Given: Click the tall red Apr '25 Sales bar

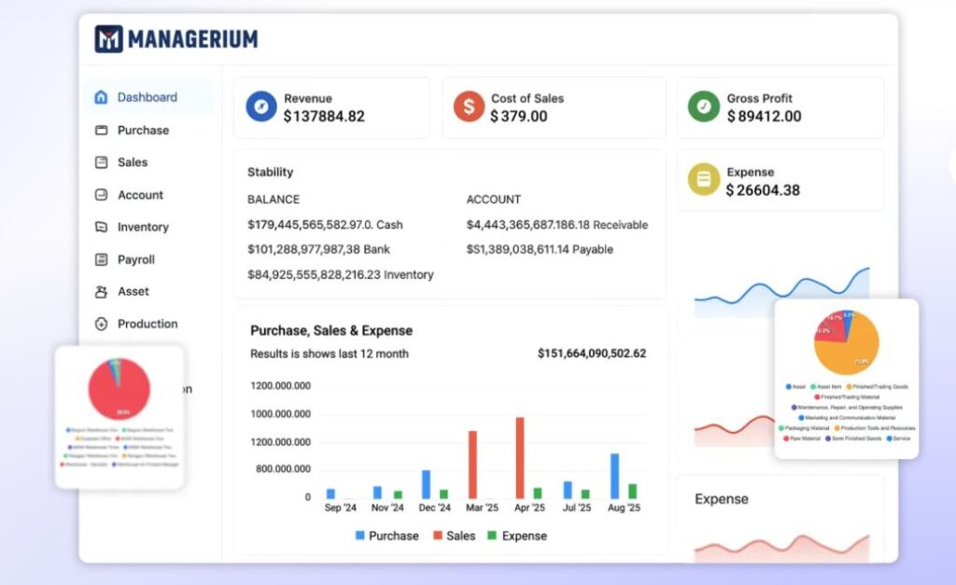Looking at the screenshot, I should click(x=519, y=458).
